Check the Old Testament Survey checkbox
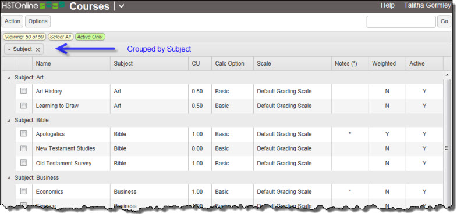This screenshot has width=457, height=214. point(24,162)
